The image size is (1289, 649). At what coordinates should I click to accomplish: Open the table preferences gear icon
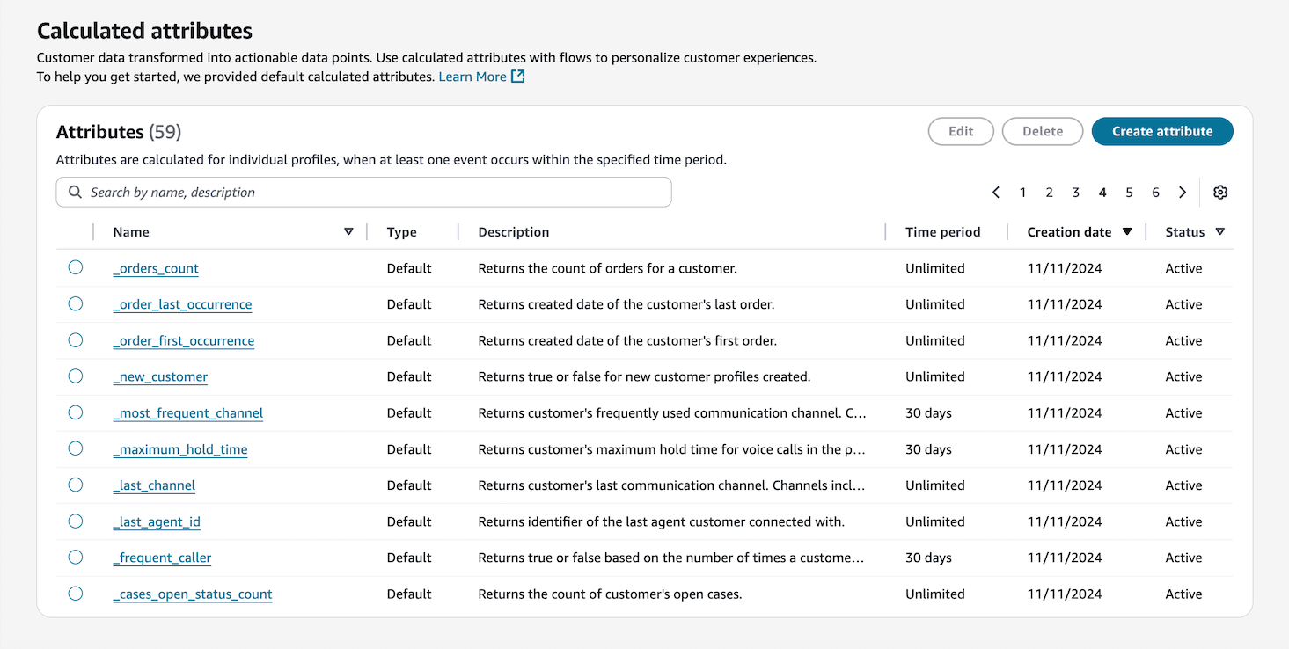pyautogui.click(x=1220, y=192)
